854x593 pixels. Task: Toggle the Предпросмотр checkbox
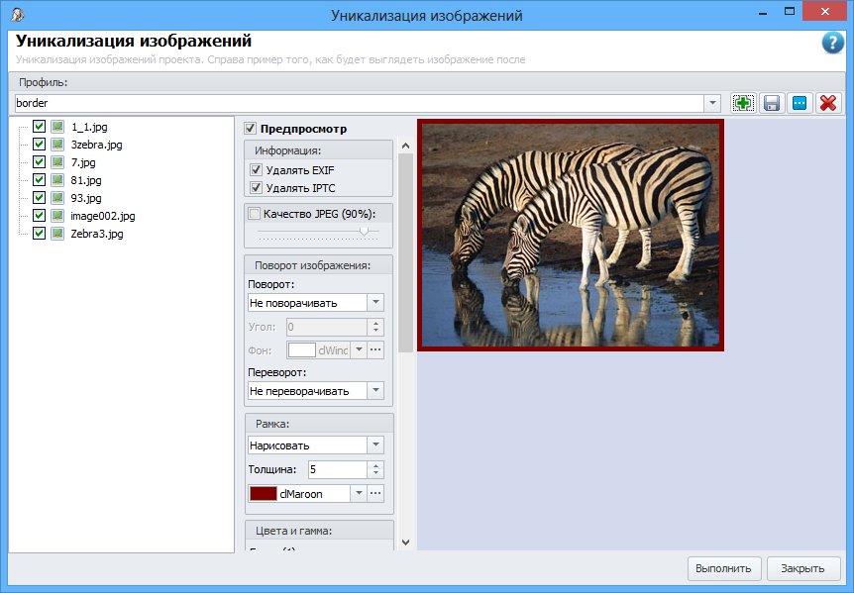[x=251, y=128]
